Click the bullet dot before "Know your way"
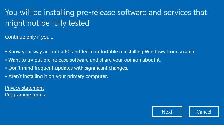224x125 pixels. tap(6, 52)
